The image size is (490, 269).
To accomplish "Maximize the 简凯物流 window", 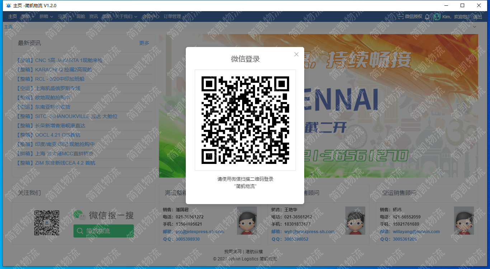I will tap(462, 5).
